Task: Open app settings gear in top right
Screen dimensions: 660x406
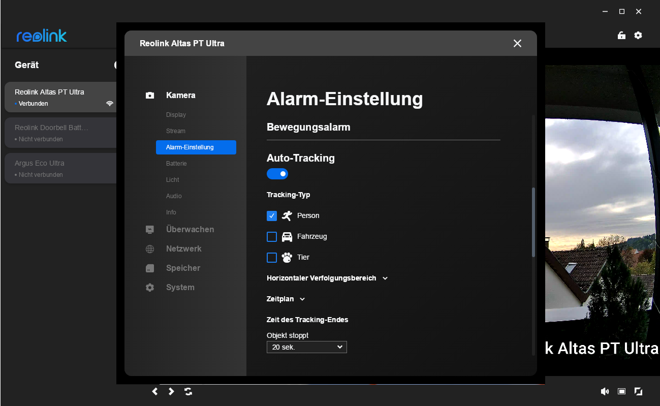Action: pyautogui.click(x=638, y=36)
